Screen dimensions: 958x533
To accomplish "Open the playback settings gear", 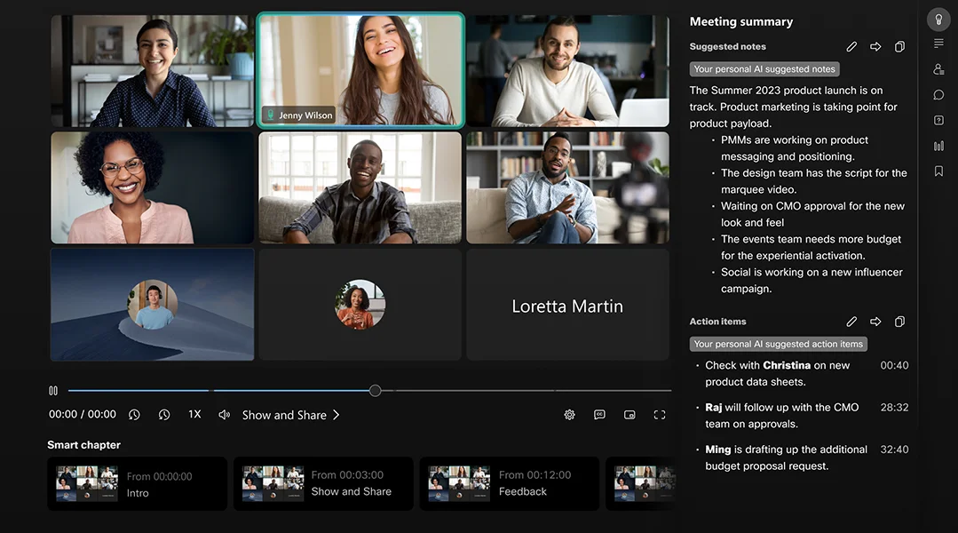I will 569,415.
